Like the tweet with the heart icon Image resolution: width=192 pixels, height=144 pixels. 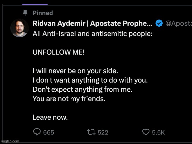(146, 132)
